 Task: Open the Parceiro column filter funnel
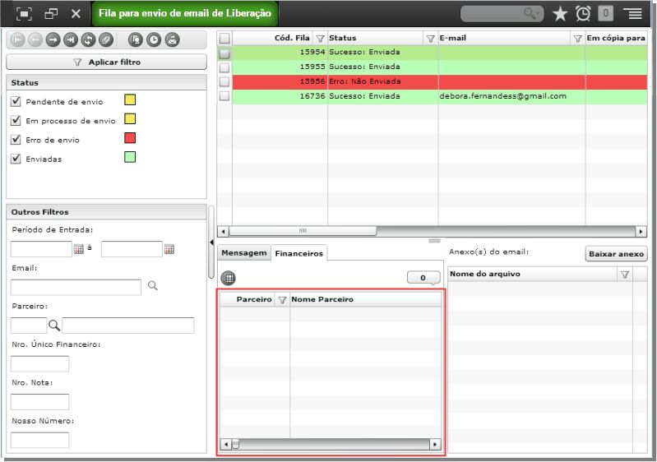[282, 300]
